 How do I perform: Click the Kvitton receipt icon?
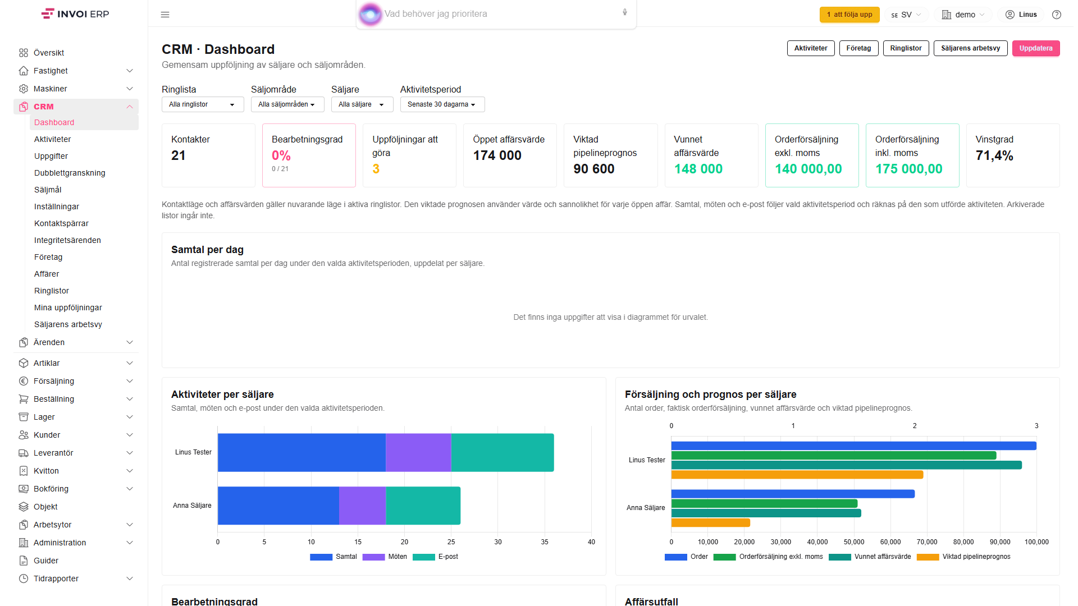pyautogui.click(x=24, y=471)
